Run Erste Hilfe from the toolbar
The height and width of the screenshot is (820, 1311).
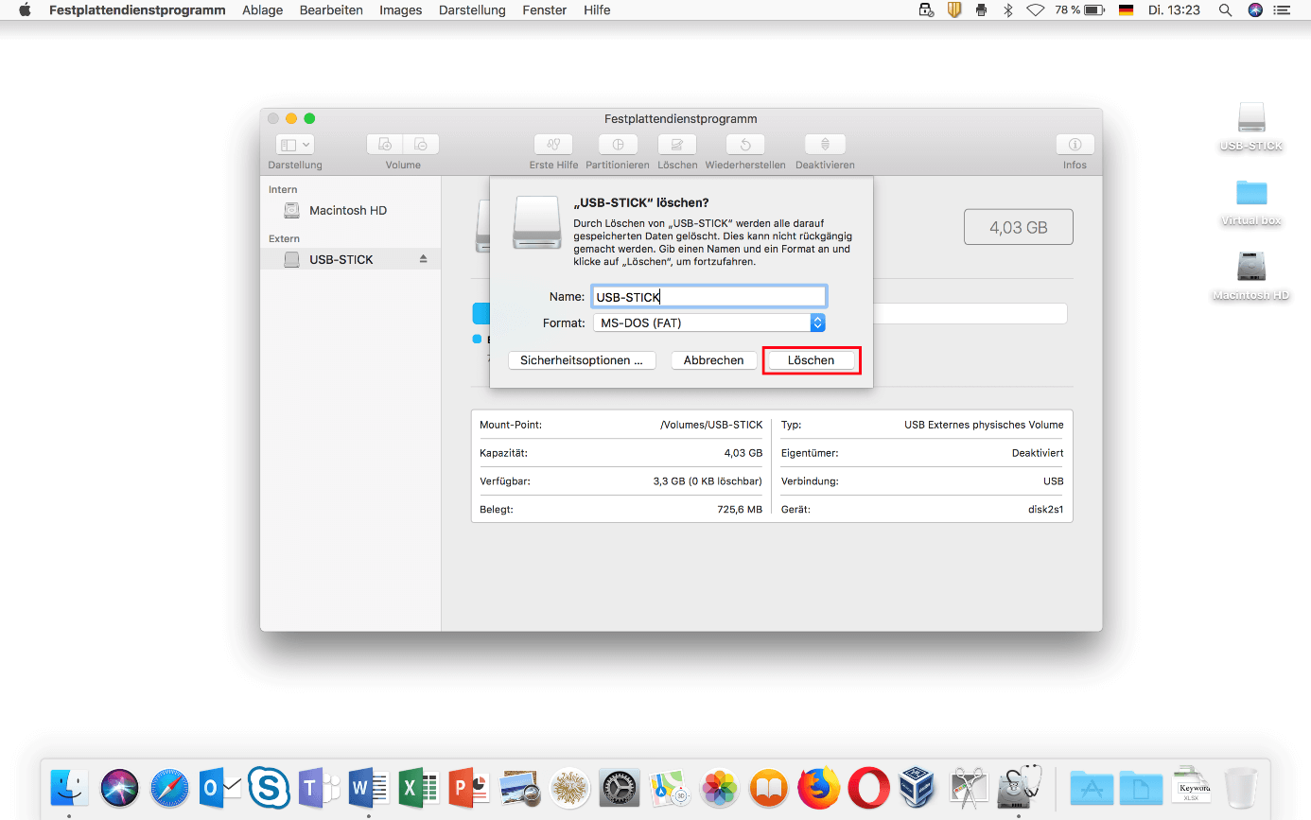coord(553,145)
